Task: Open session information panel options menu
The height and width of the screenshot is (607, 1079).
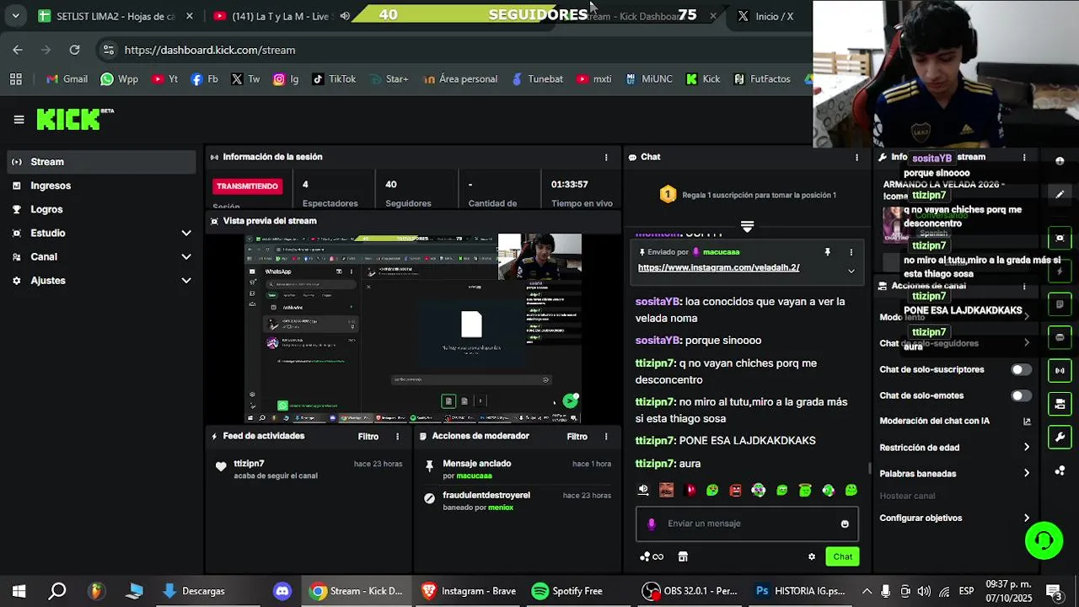Action: (605, 158)
